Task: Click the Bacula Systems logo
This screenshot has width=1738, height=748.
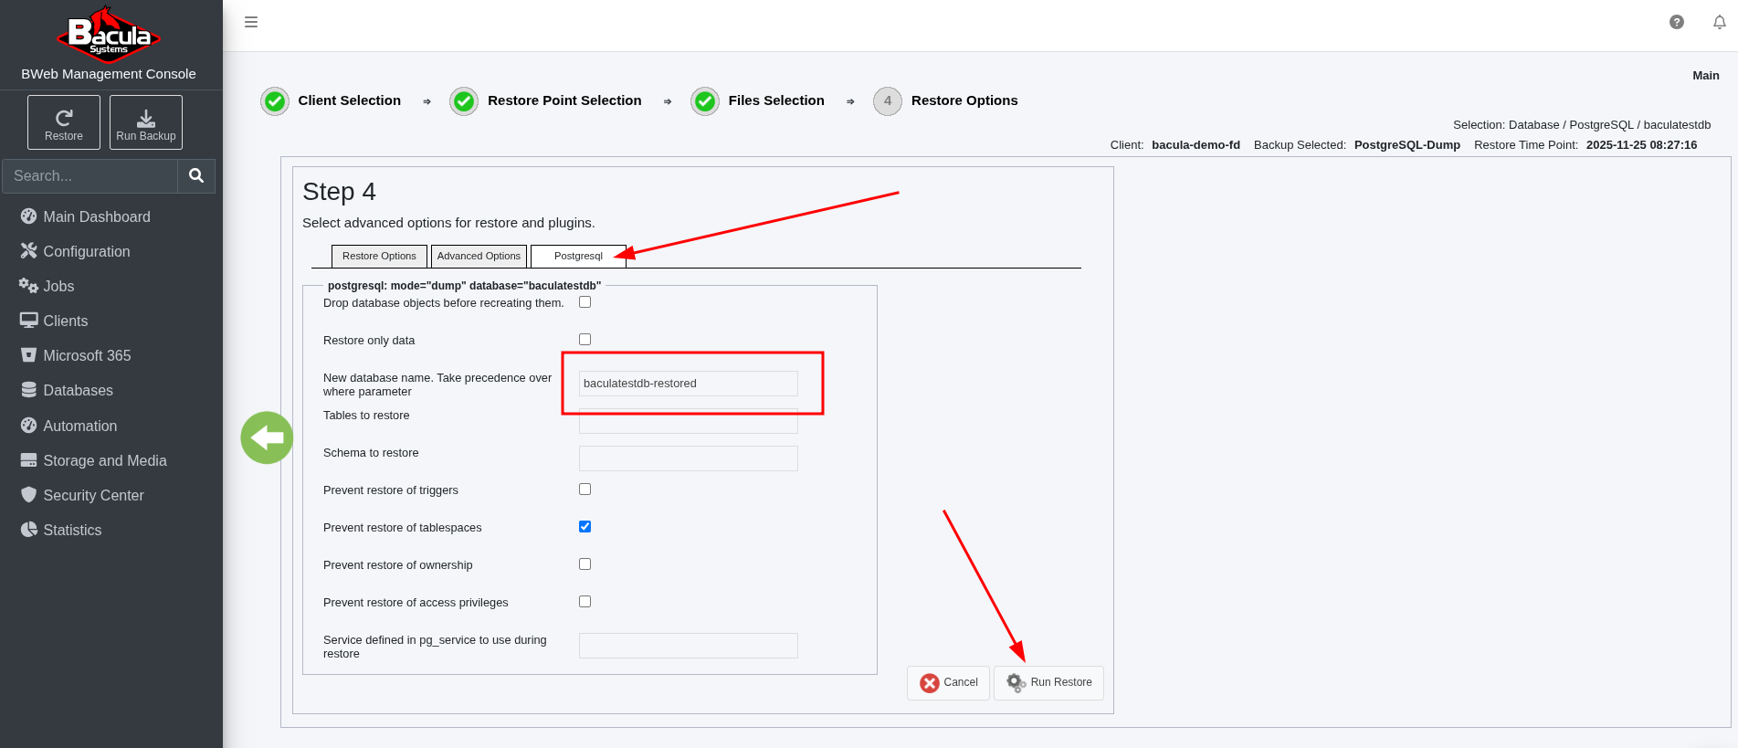Action: click(109, 35)
